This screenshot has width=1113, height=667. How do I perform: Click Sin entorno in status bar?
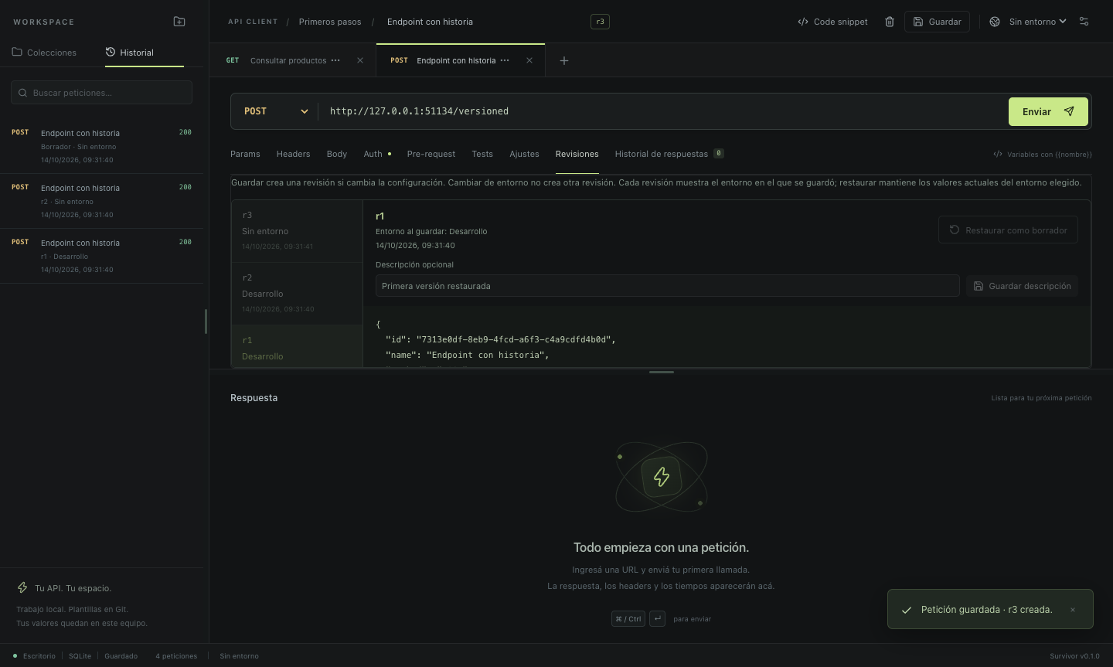click(x=239, y=656)
